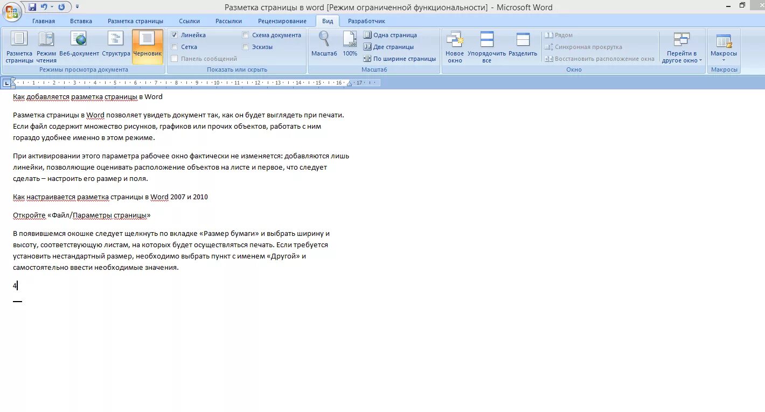Choose Две страницы zoom option
The image size is (765, 412).
(x=388, y=47)
